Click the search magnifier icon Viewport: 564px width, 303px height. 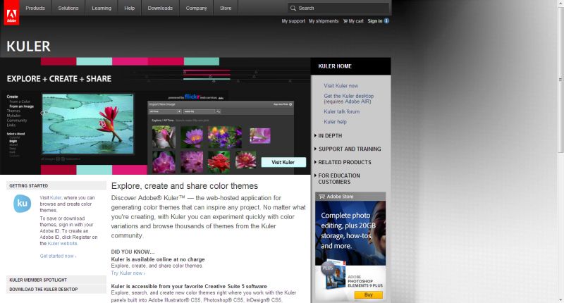point(293,8)
